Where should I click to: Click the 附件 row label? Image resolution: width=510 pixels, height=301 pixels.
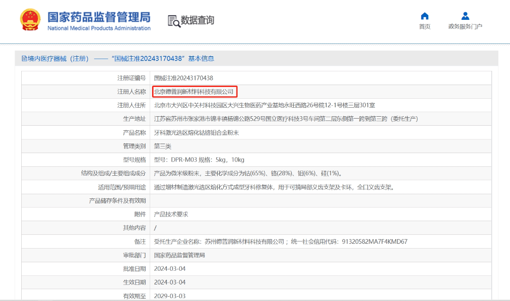[x=140, y=214]
